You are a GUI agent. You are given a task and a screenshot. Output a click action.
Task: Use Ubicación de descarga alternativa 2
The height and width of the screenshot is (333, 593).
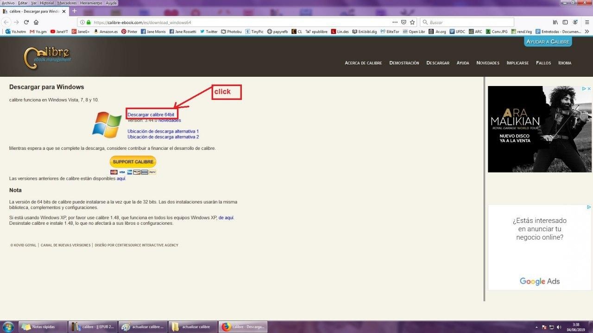(x=163, y=137)
